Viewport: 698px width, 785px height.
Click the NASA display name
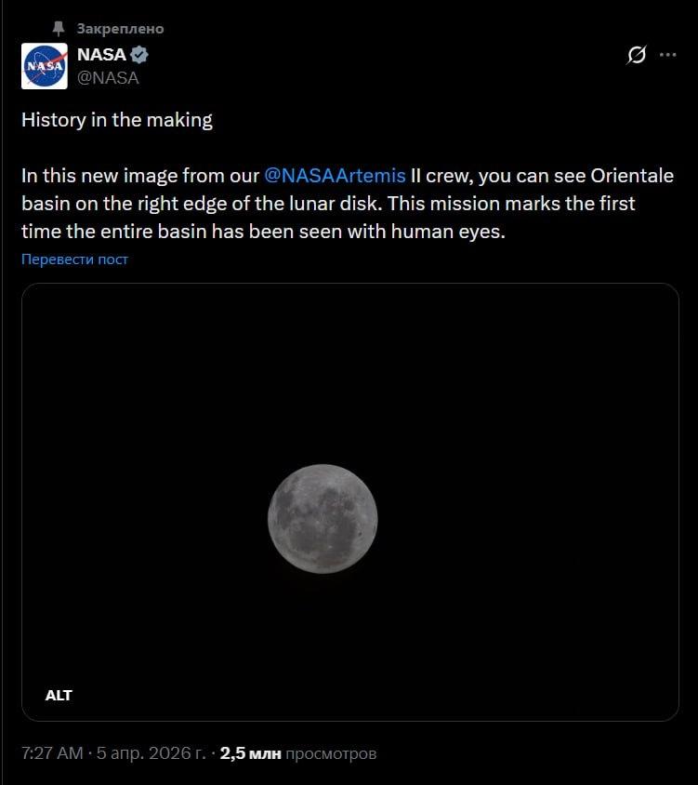(101, 55)
